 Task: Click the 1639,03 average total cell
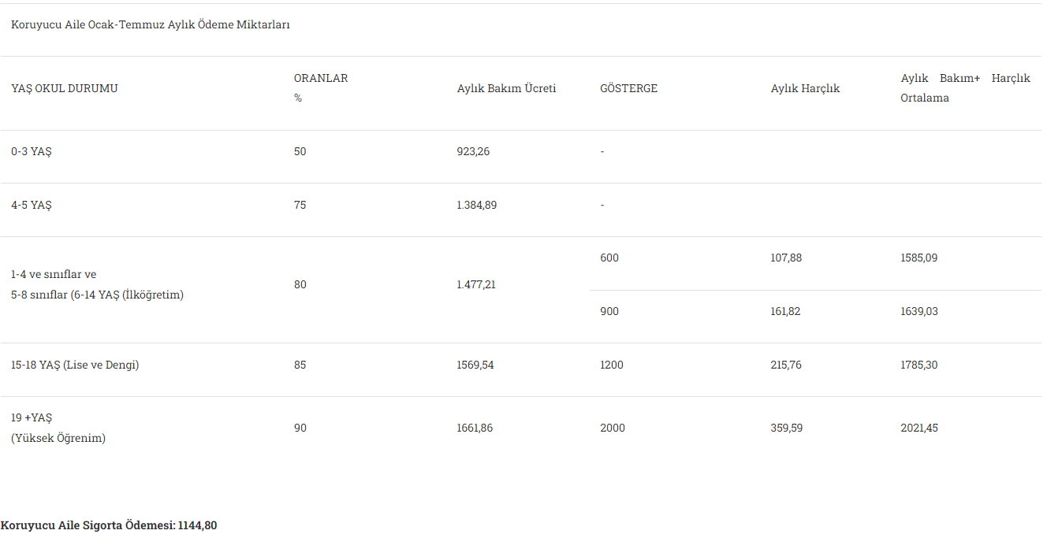[919, 311]
